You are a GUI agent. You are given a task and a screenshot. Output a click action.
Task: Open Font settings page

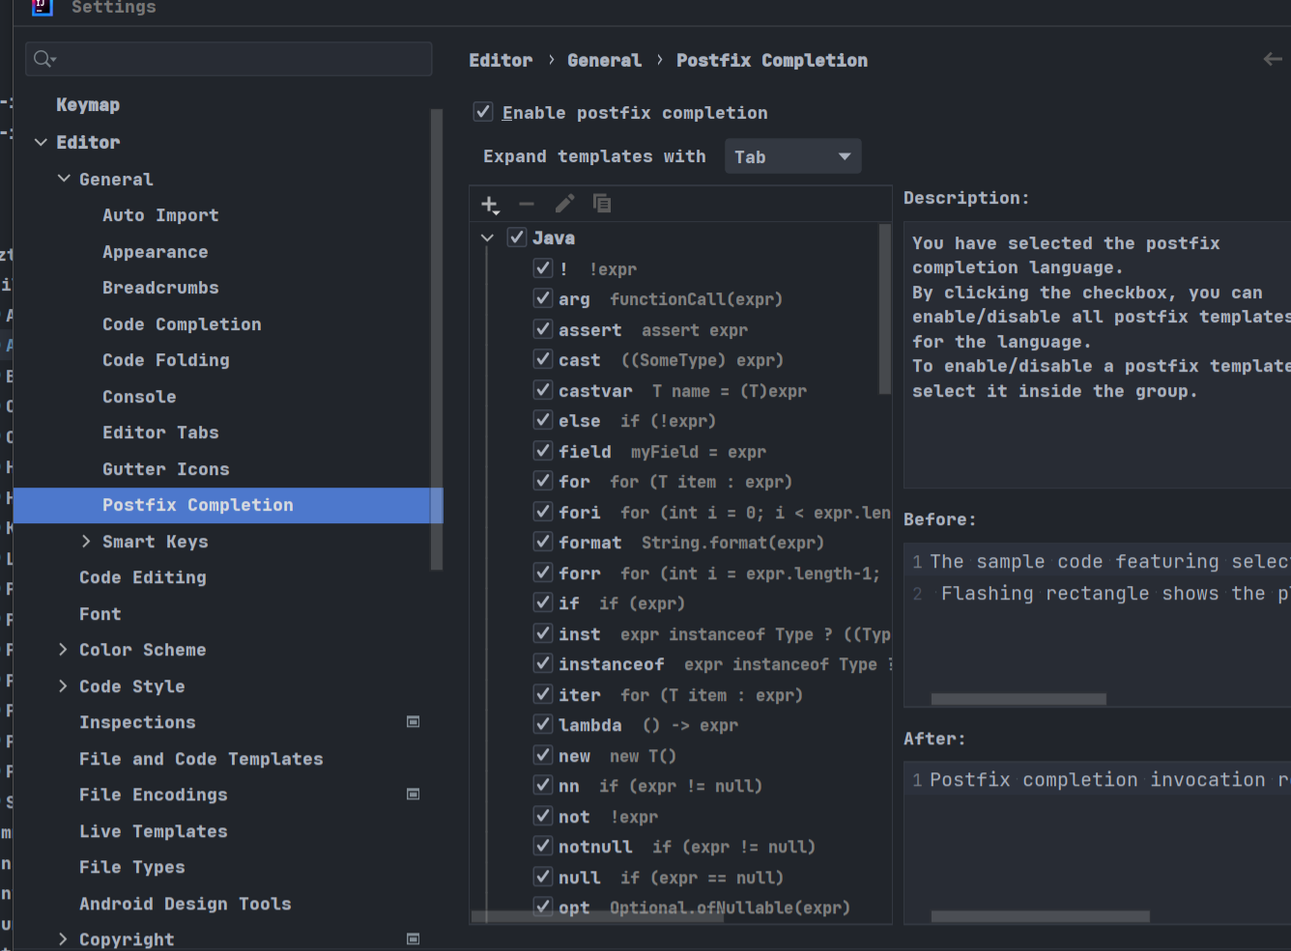pyautogui.click(x=100, y=614)
